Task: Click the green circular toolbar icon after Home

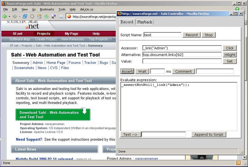Action: click(46, 16)
